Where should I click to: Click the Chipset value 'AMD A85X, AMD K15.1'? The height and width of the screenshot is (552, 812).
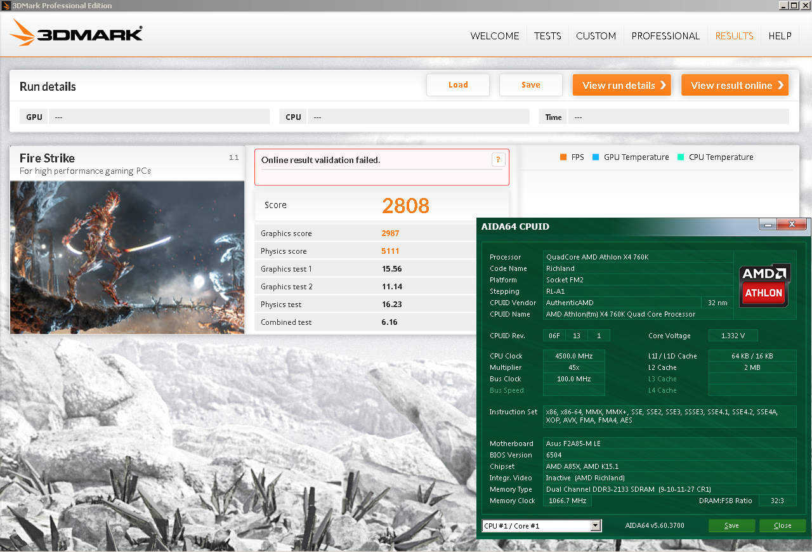click(582, 466)
